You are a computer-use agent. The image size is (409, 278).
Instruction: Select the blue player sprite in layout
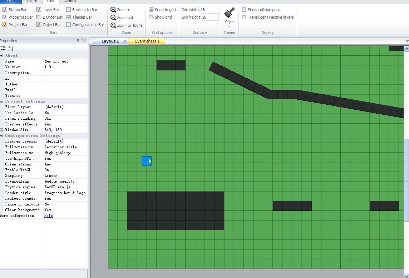pos(147,161)
